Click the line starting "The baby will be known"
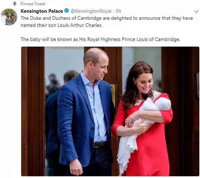This screenshot has height=178, width=200. (101, 39)
